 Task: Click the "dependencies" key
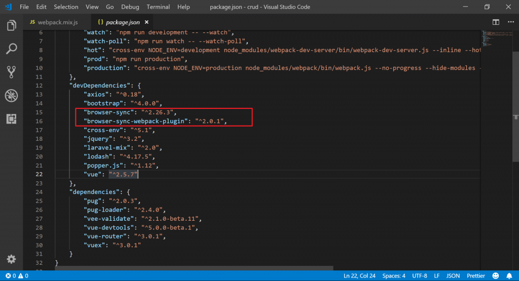pyautogui.click(x=94, y=192)
